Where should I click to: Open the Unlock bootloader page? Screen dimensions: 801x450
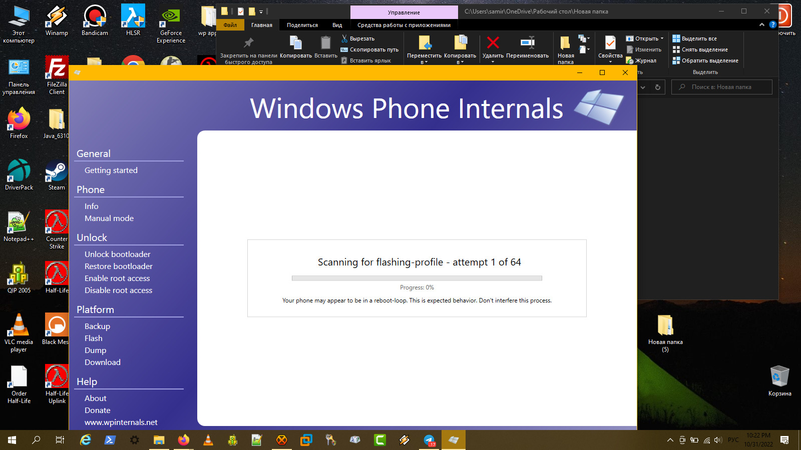pos(117,254)
